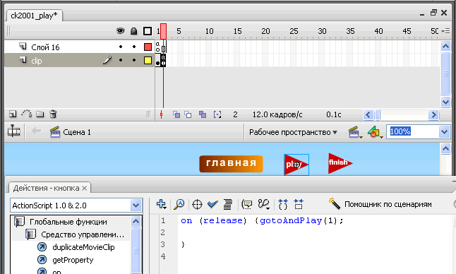Click the collapse selection icon
456x274 pixels.
point(299,205)
